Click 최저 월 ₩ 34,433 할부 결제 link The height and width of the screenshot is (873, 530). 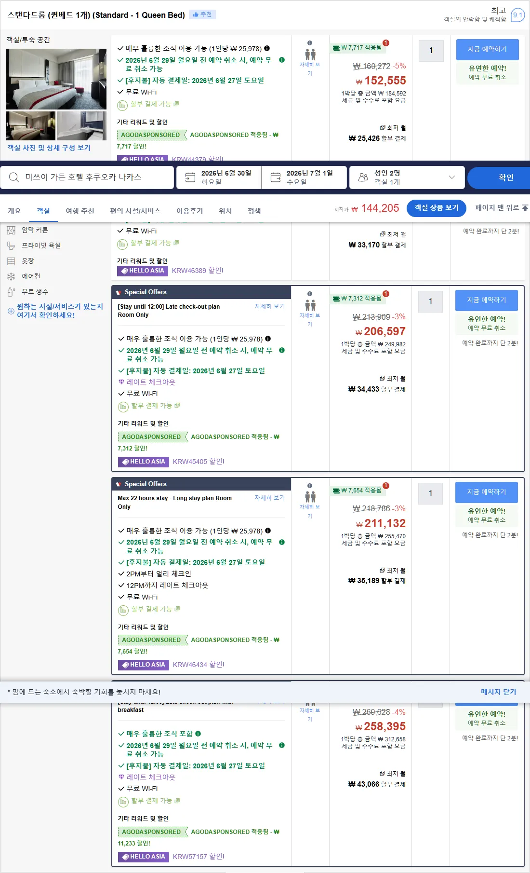click(x=377, y=384)
